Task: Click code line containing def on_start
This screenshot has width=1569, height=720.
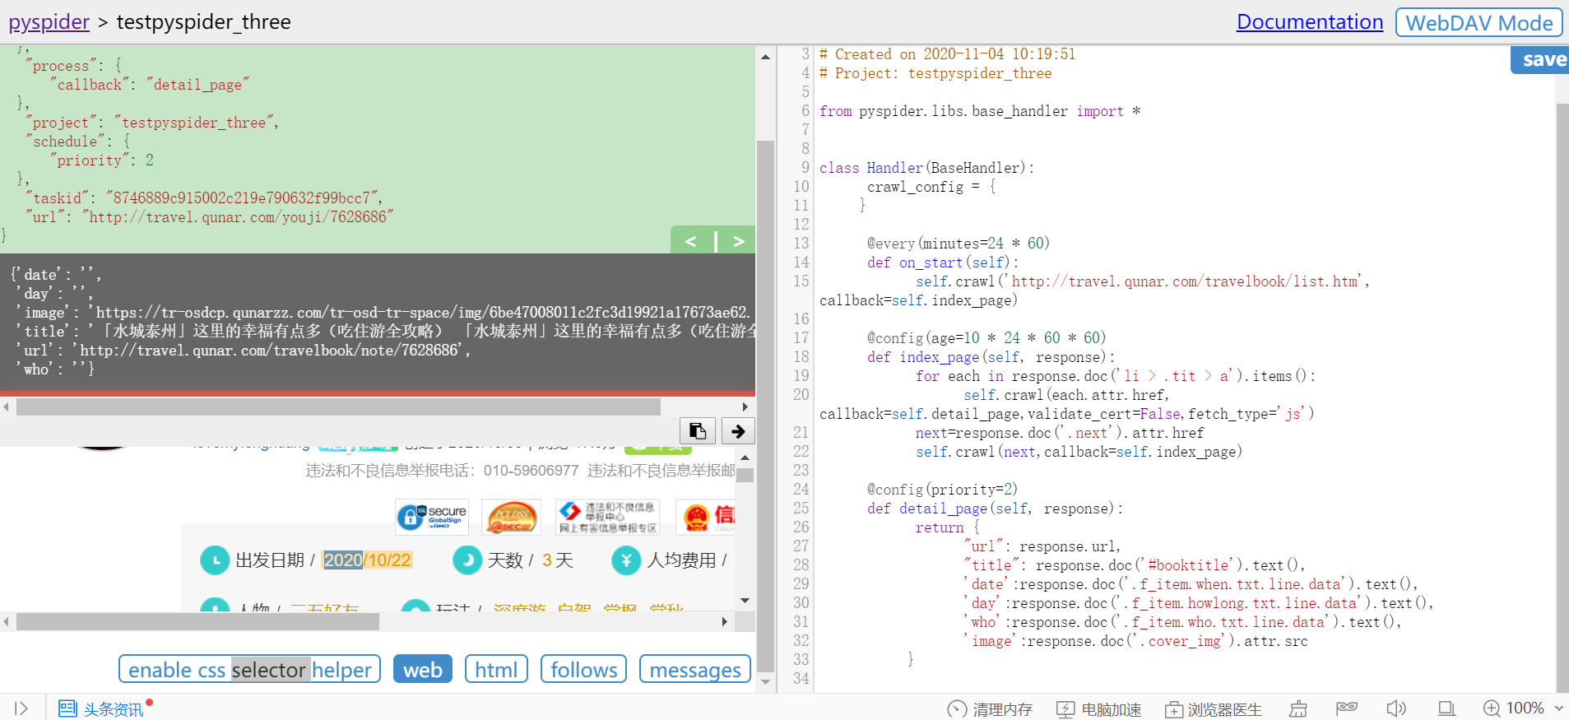Action: pos(942,262)
